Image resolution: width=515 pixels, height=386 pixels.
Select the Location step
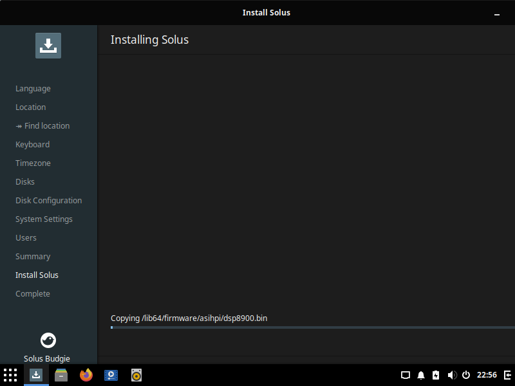click(31, 107)
